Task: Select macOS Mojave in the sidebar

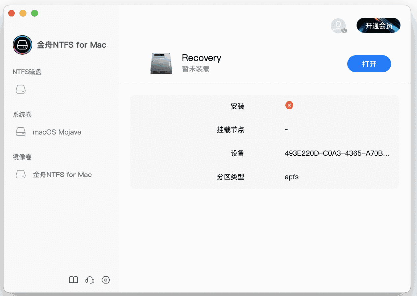Action: point(56,132)
